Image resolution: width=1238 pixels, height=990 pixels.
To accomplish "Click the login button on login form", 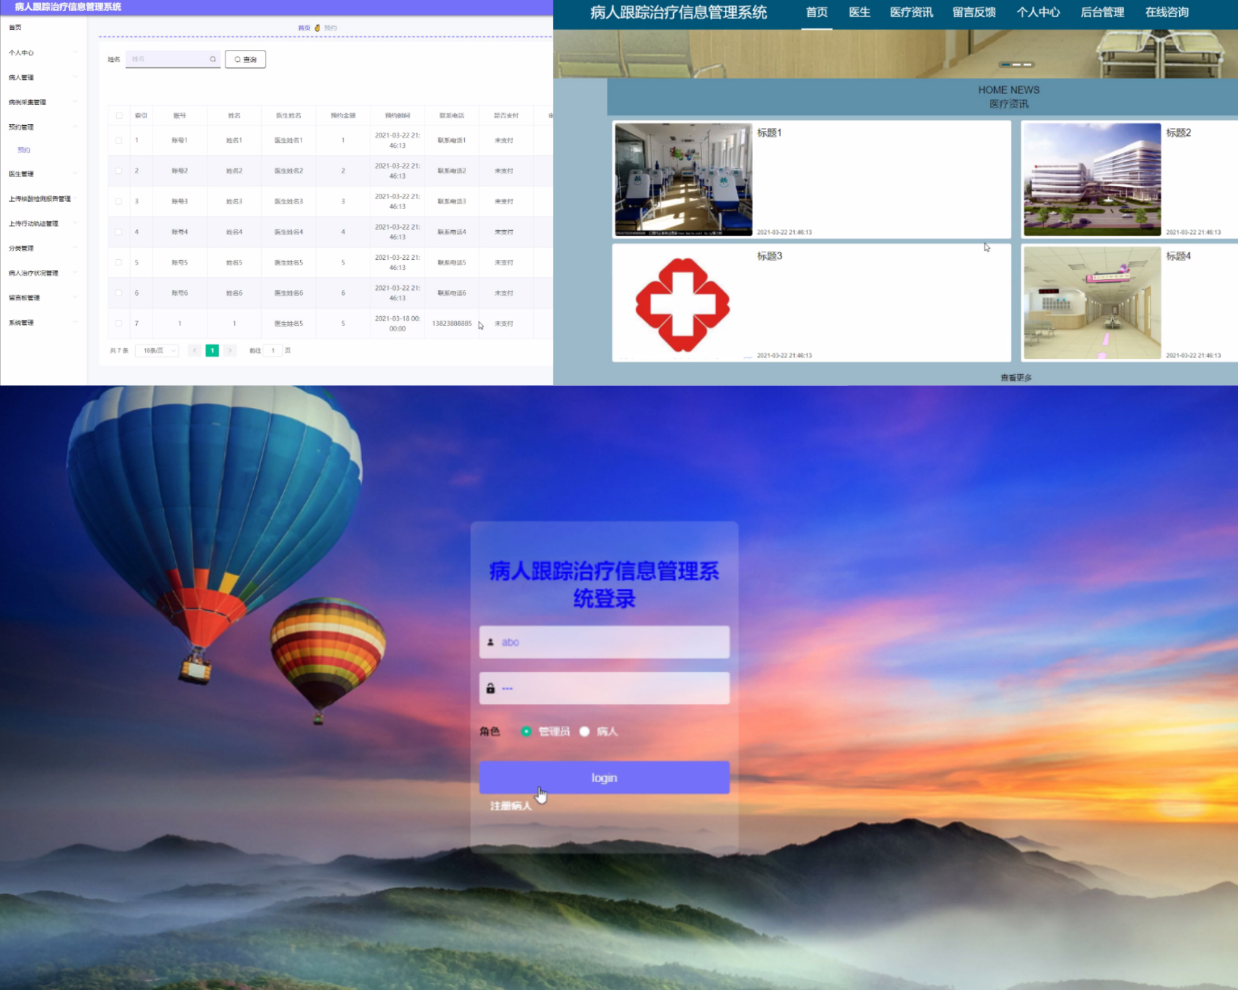I will (604, 776).
